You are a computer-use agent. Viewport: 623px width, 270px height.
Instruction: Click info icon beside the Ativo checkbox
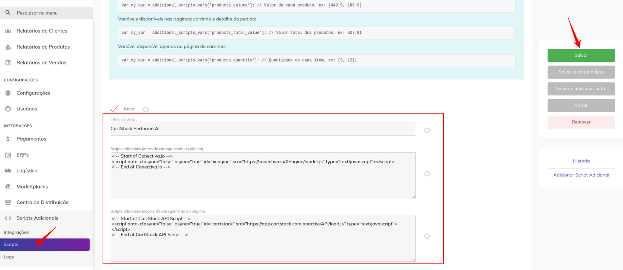click(x=146, y=109)
